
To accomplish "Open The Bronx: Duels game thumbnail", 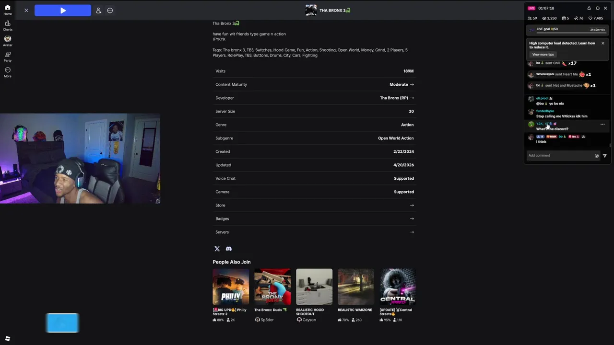I will [x=272, y=287].
